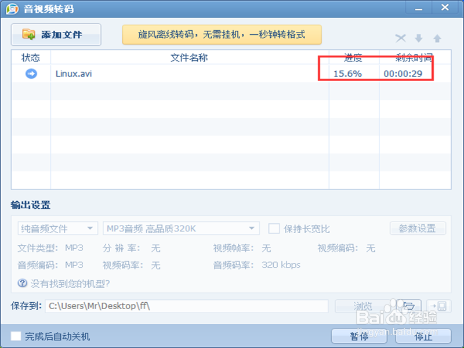Click the 停止 button
This screenshot has width=464, height=348.
(x=423, y=336)
